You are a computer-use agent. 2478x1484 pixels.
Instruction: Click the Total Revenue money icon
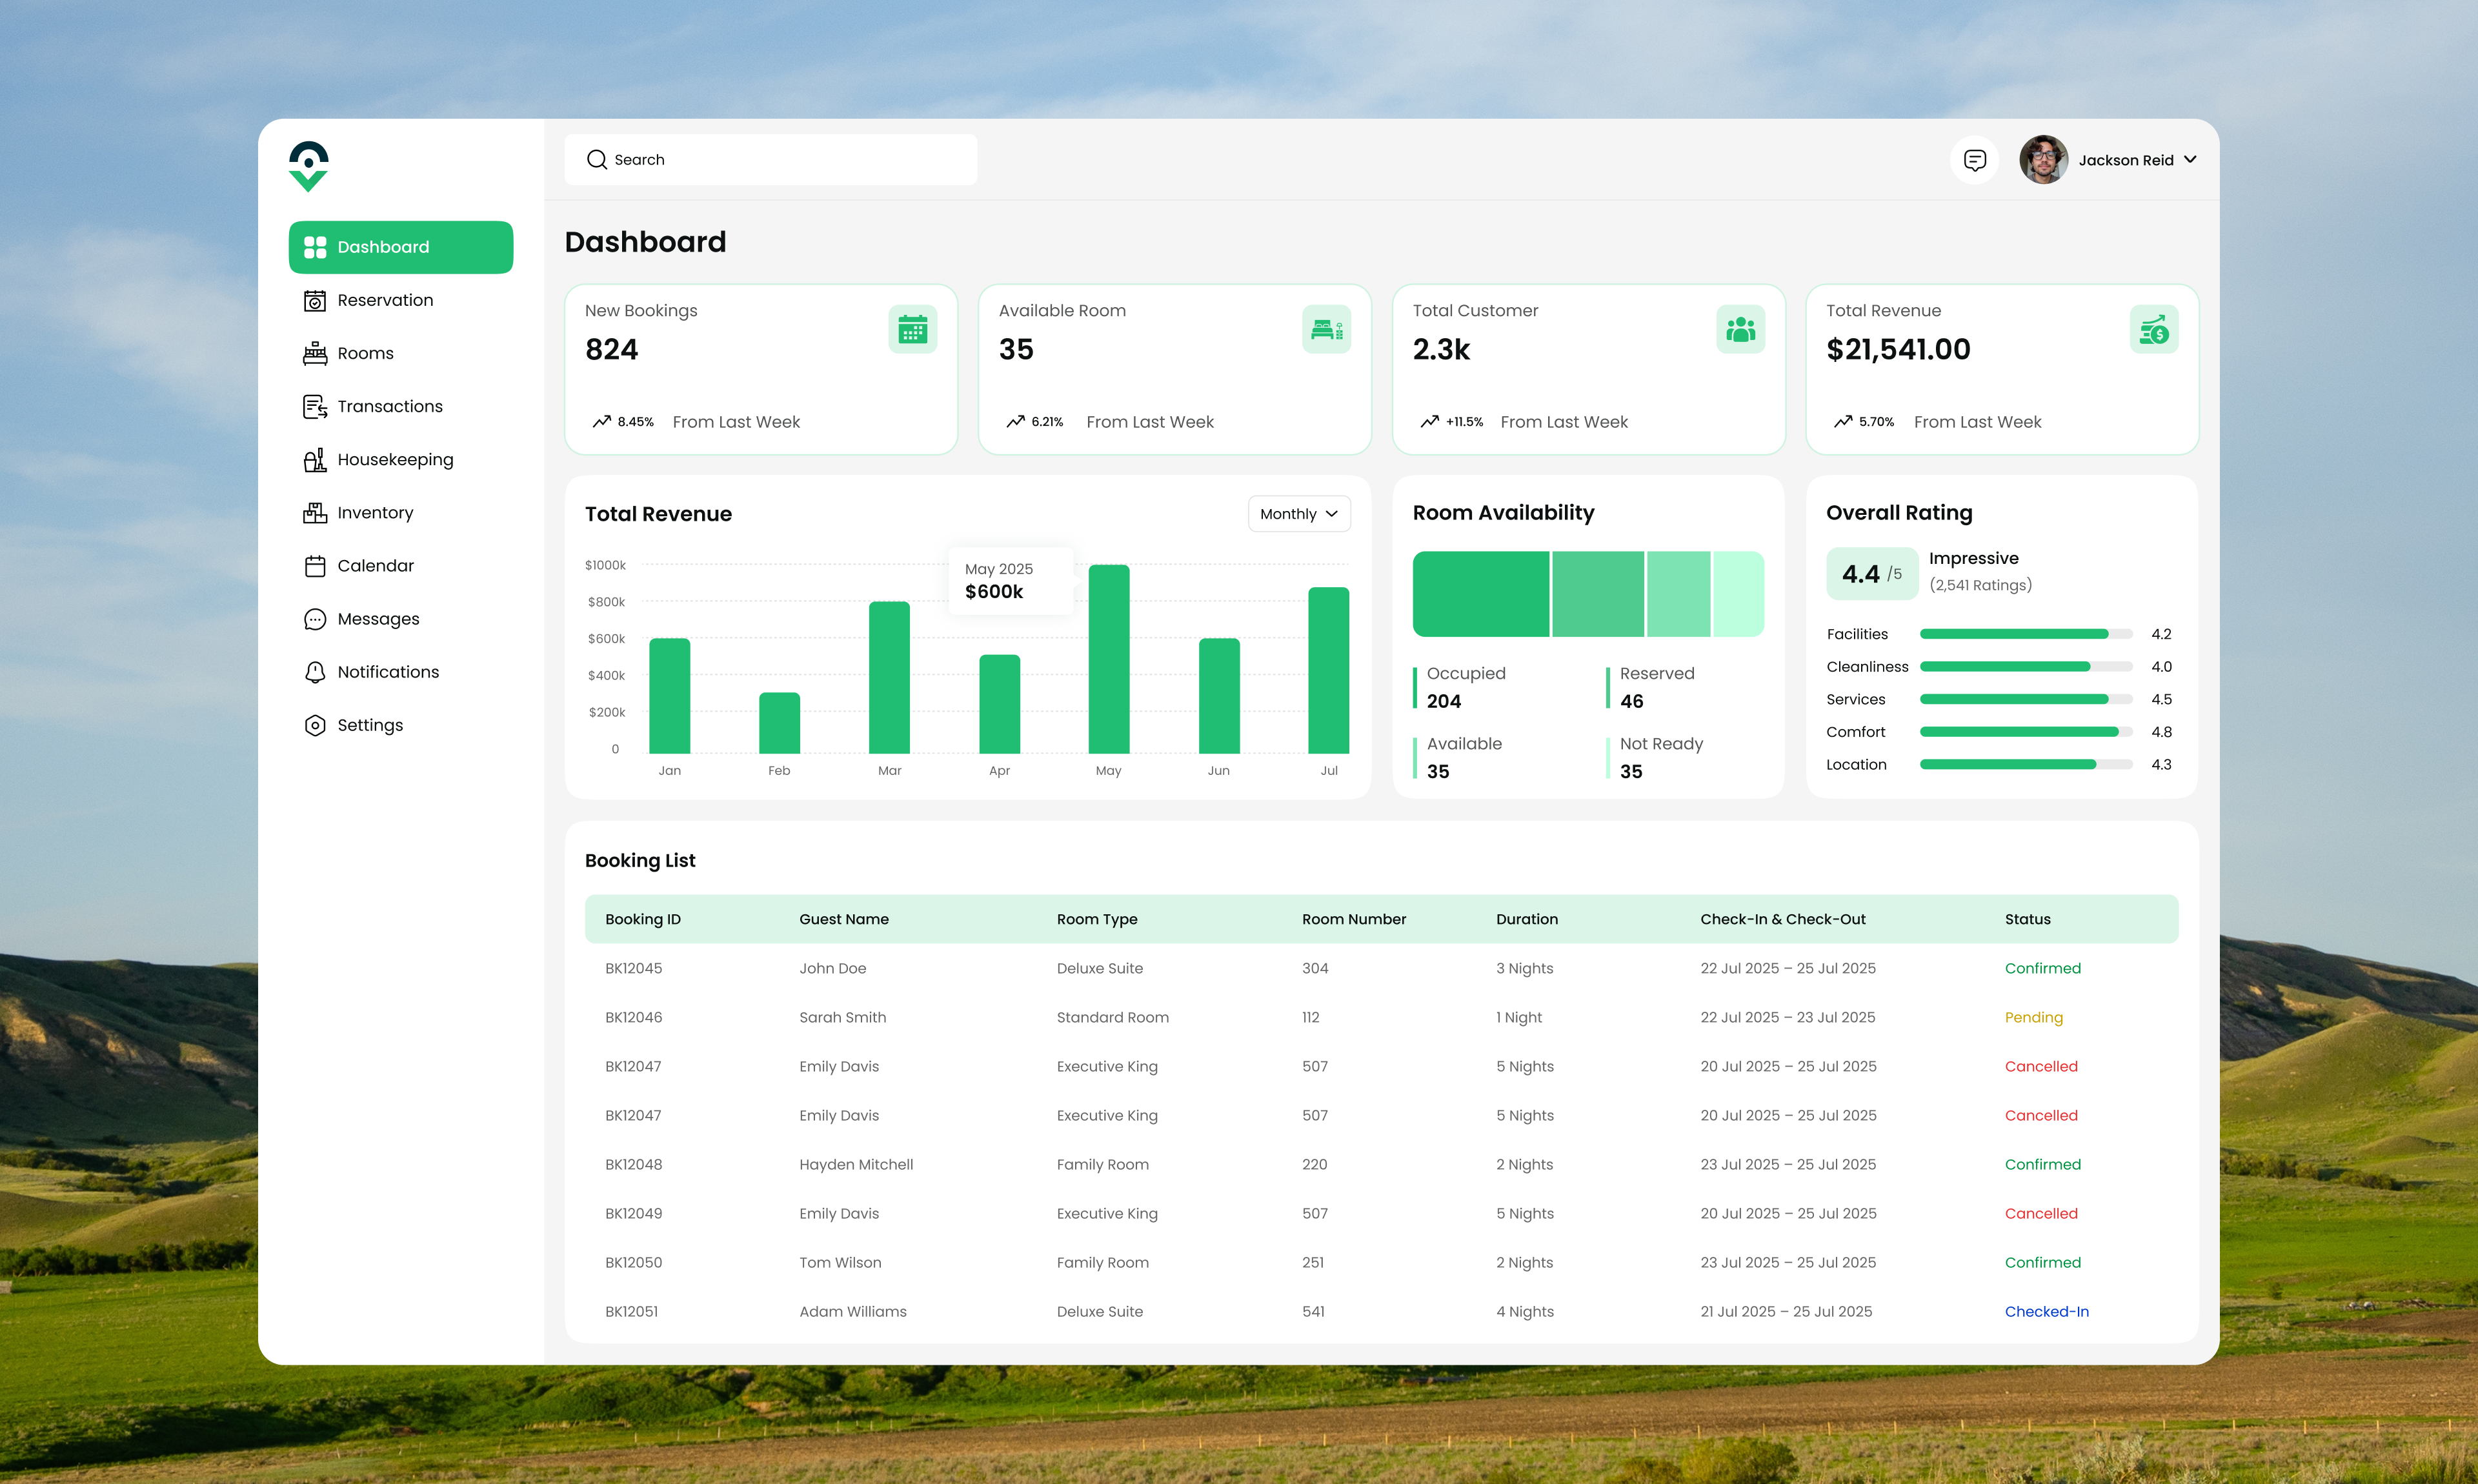point(2154,329)
